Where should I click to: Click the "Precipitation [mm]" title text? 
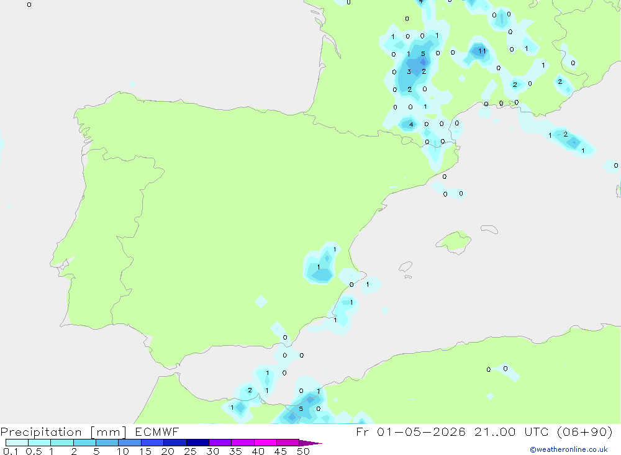point(63,432)
